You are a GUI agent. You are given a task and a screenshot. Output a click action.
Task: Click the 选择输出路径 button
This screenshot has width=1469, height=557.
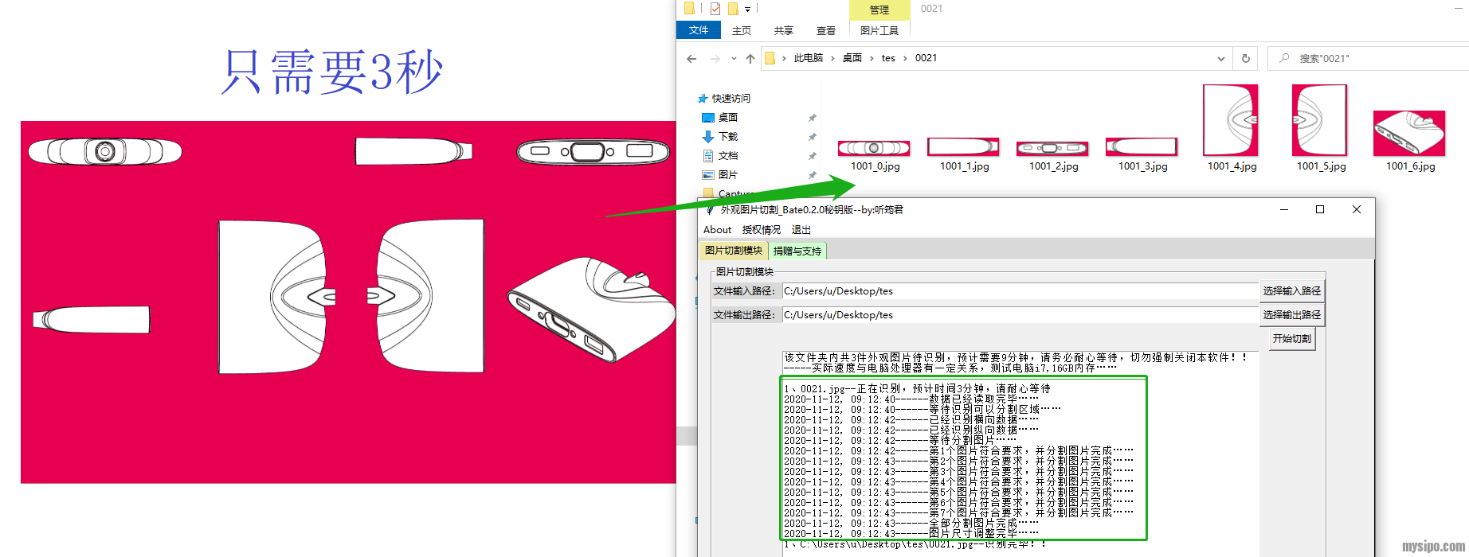(1291, 315)
